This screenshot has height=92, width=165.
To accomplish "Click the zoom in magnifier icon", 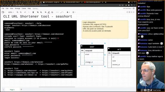I will [x=18, y=12].
